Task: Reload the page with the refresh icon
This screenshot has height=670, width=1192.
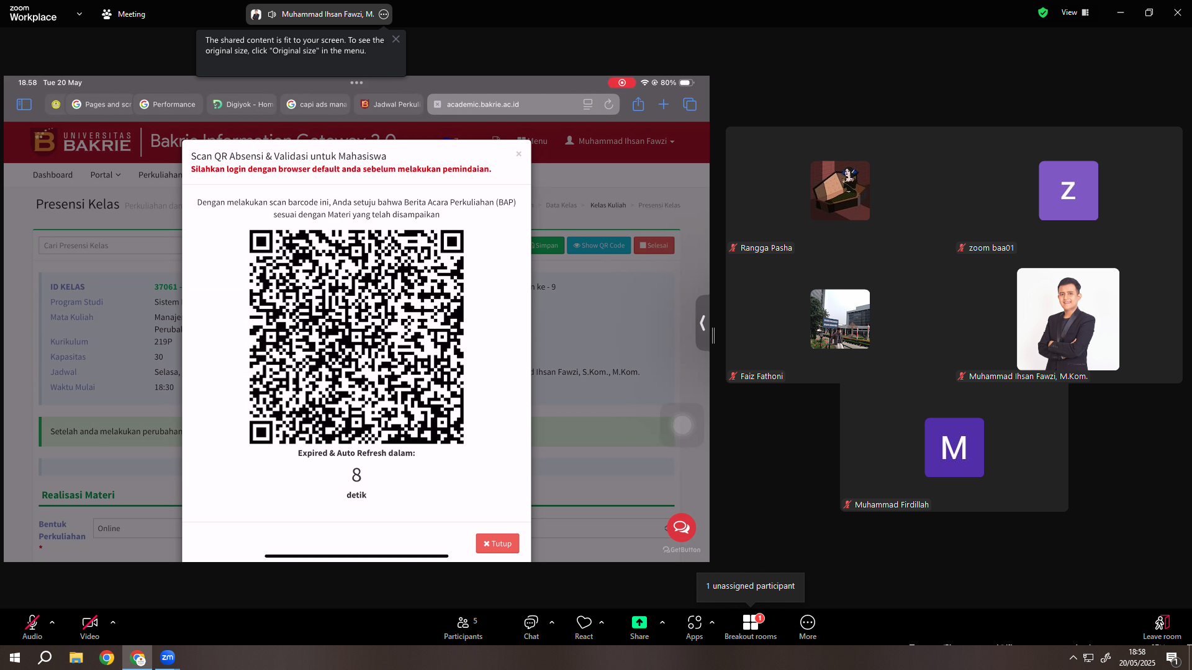Action: coord(608,104)
